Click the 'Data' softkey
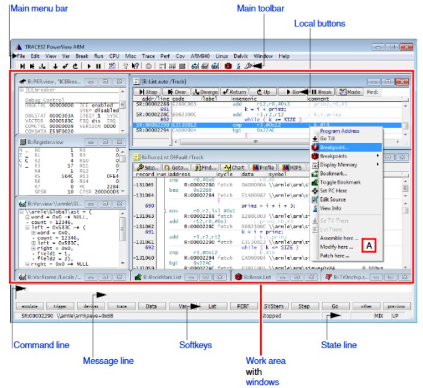 151,306
